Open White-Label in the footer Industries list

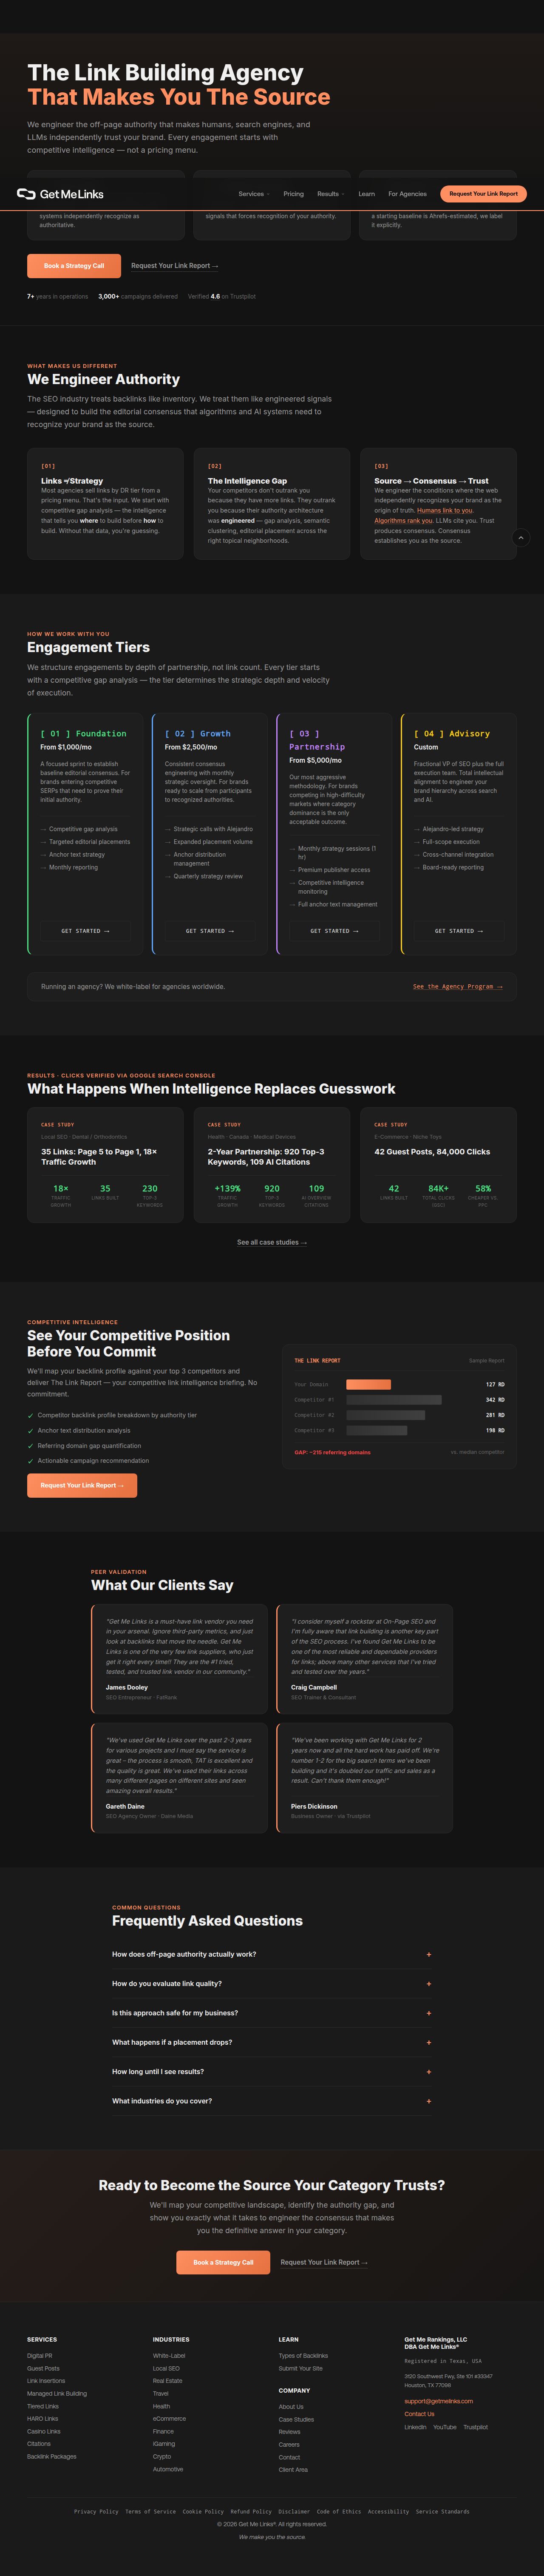pos(169,2356)
